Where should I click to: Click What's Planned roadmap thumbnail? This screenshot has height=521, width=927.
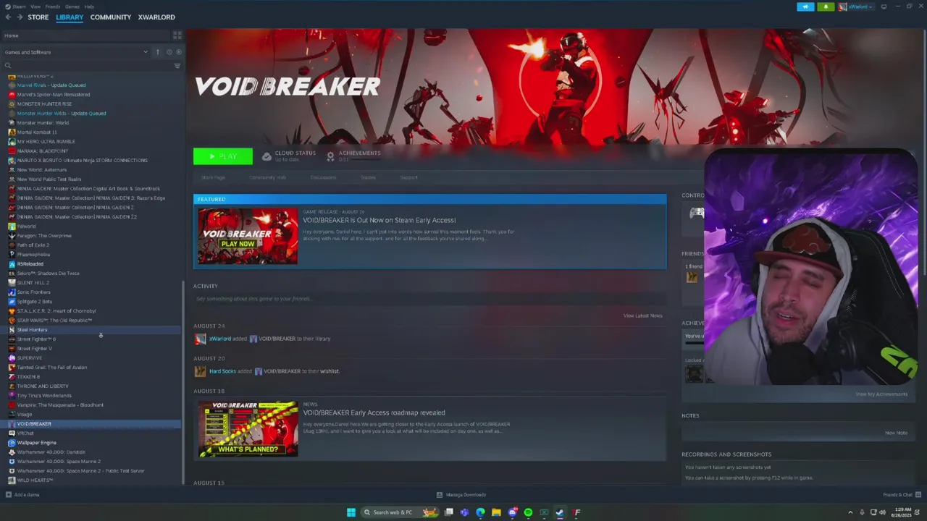tap(248, 429)
